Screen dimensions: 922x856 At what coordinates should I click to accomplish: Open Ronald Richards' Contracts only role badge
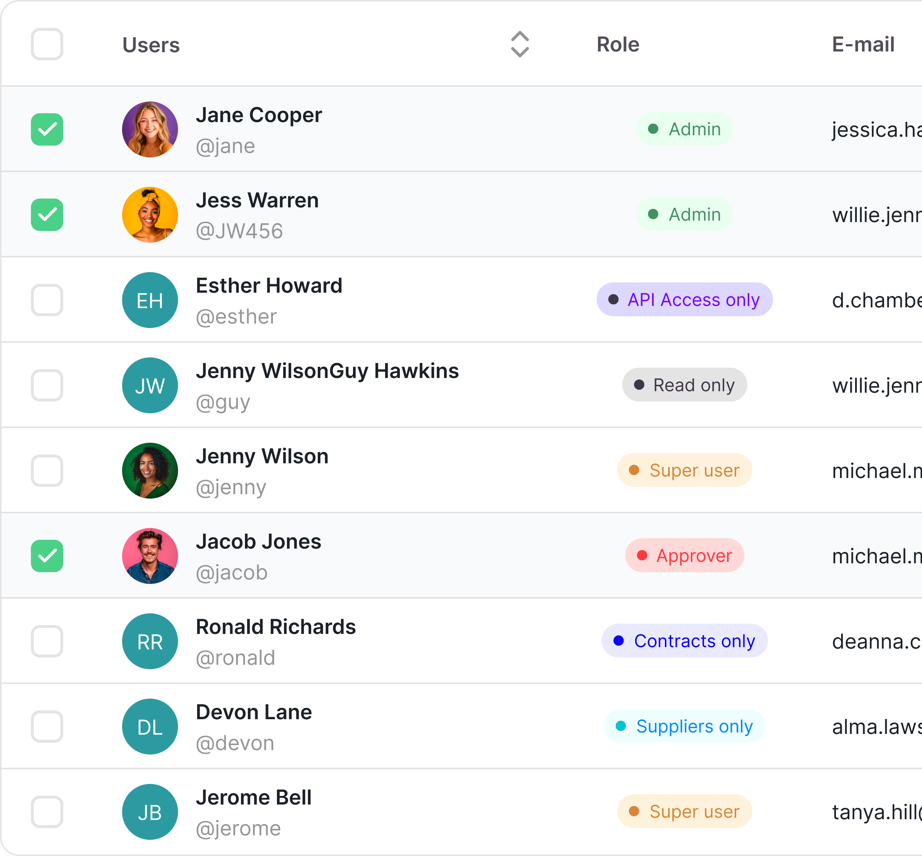pyautogui.click(x=684, y=641)
